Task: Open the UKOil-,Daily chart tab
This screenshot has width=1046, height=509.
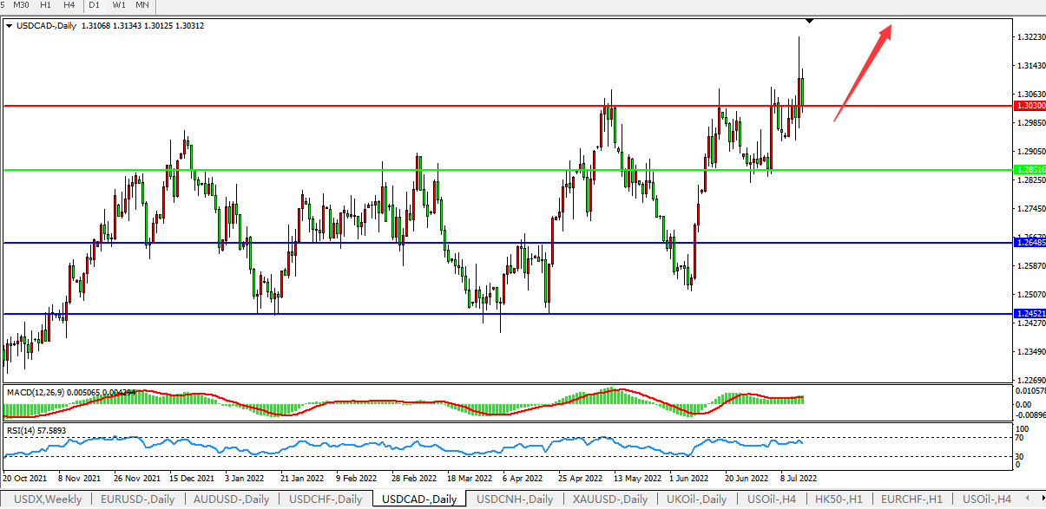Action: pyautogui.click(x=697, y=499)
